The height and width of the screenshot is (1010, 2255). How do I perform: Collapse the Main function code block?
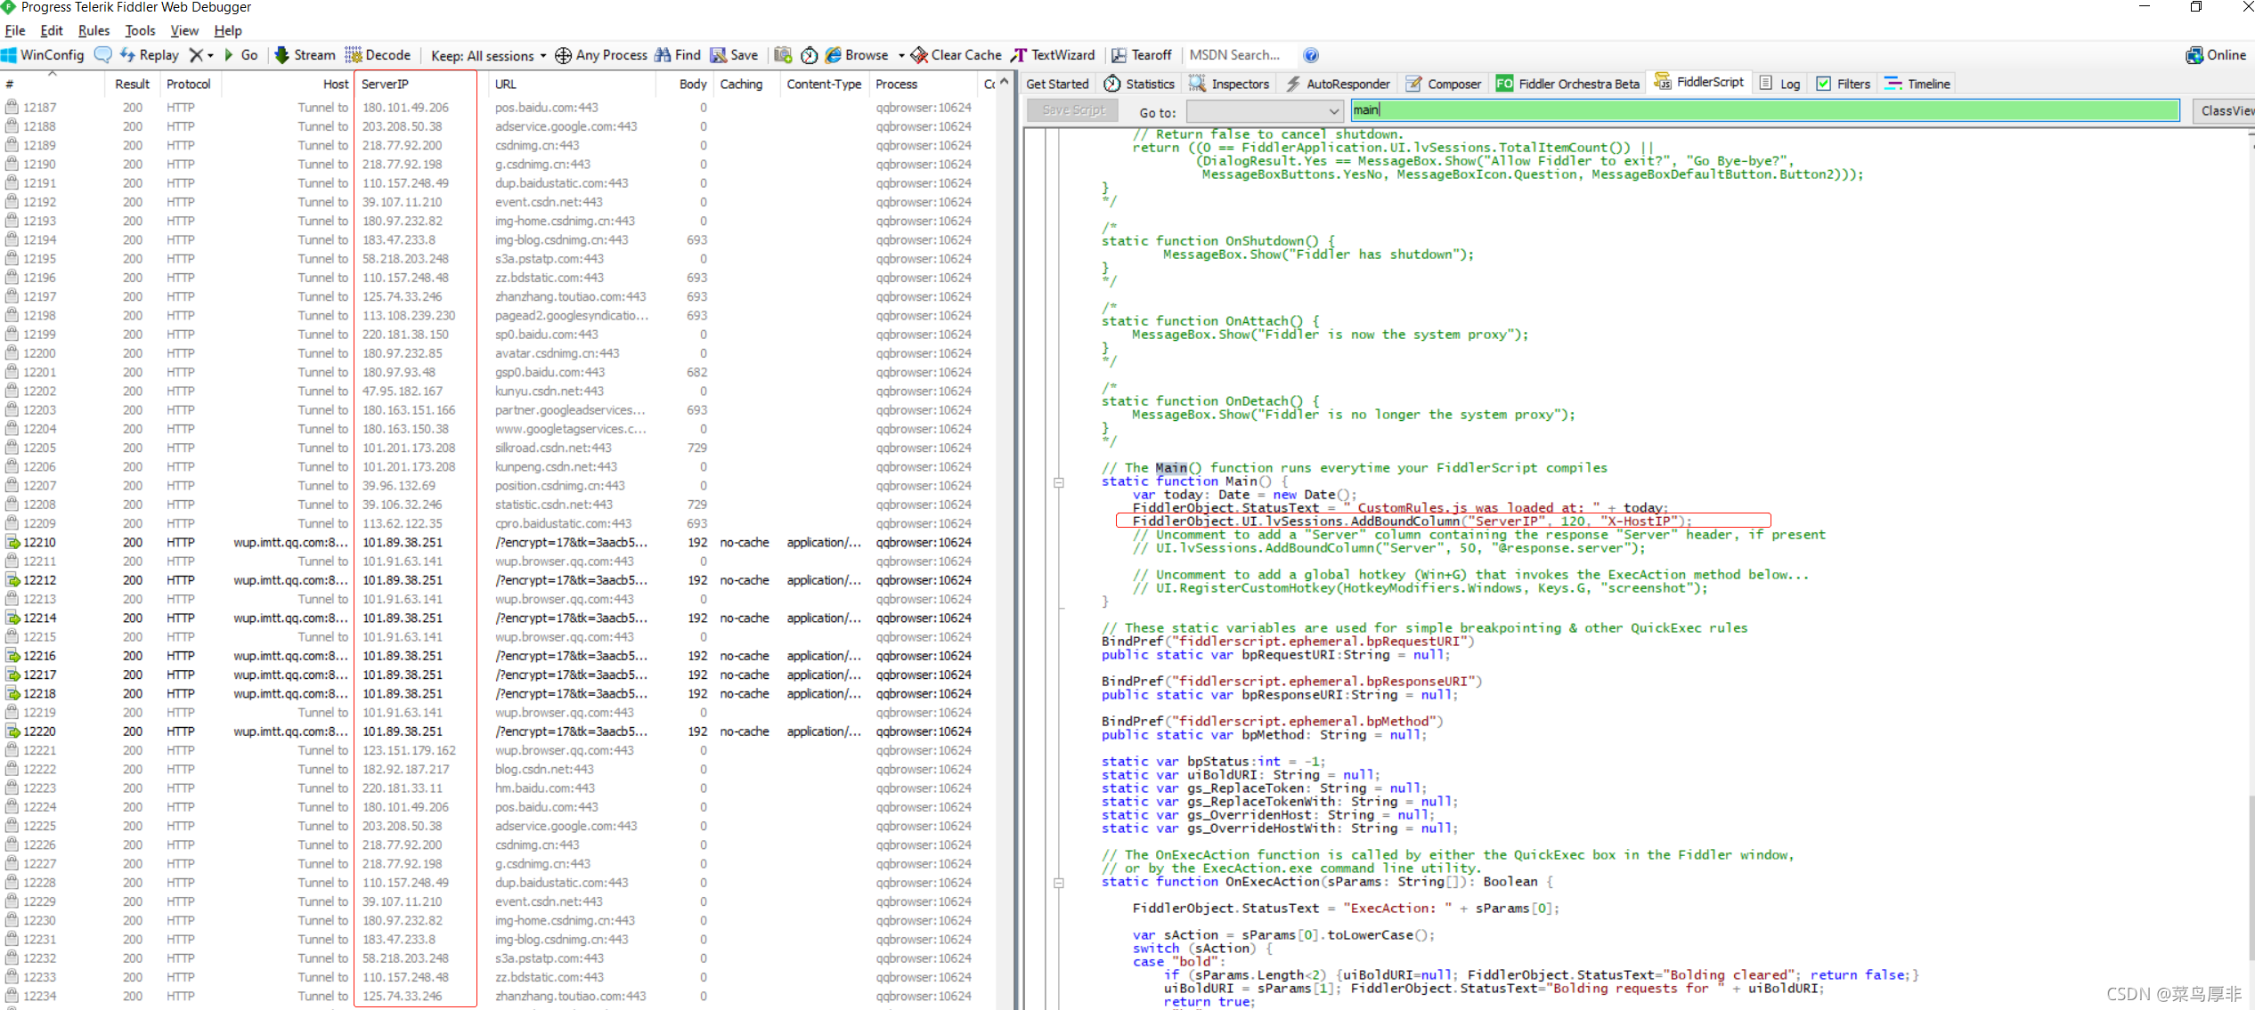(x=1059, y=482)
